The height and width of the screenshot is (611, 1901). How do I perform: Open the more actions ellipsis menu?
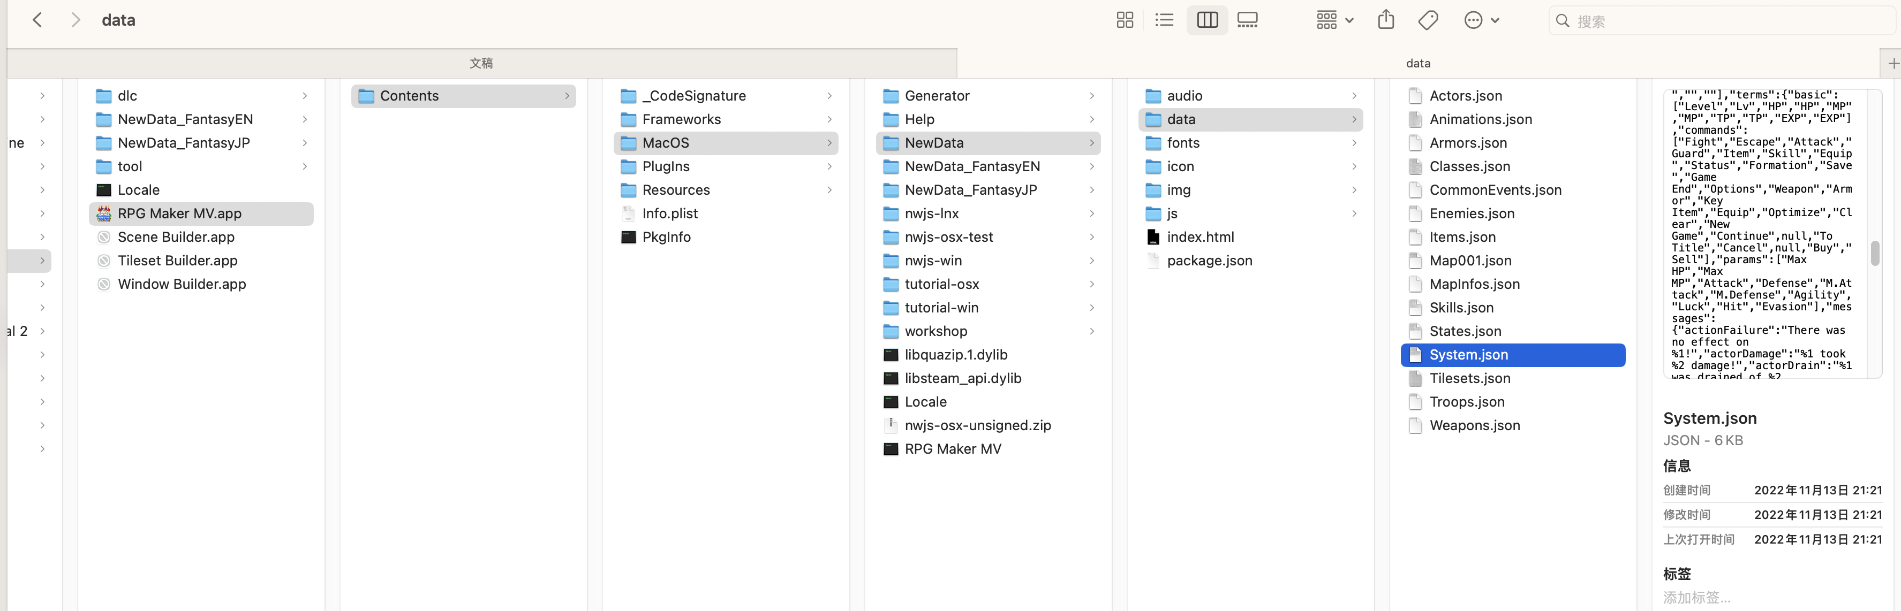(x=1481, y=20)
